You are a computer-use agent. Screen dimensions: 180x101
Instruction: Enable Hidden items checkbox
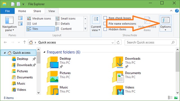point(105,29)
